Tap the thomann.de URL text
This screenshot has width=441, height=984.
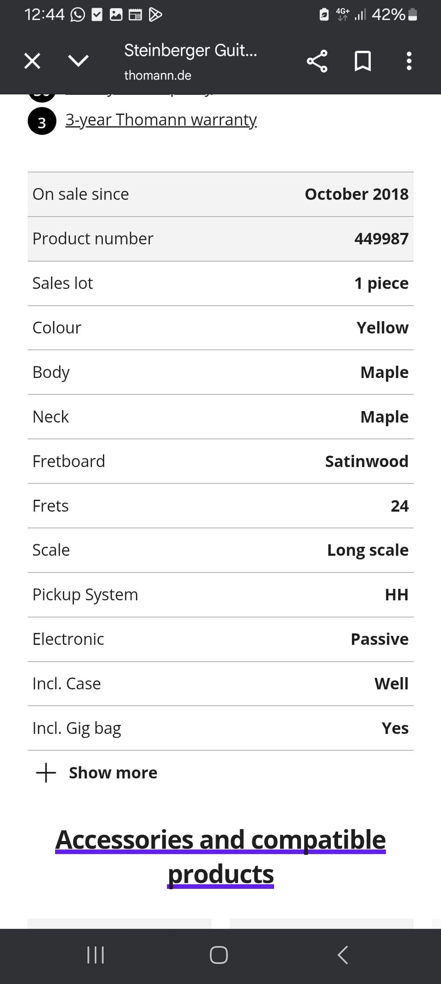[158, 75]
